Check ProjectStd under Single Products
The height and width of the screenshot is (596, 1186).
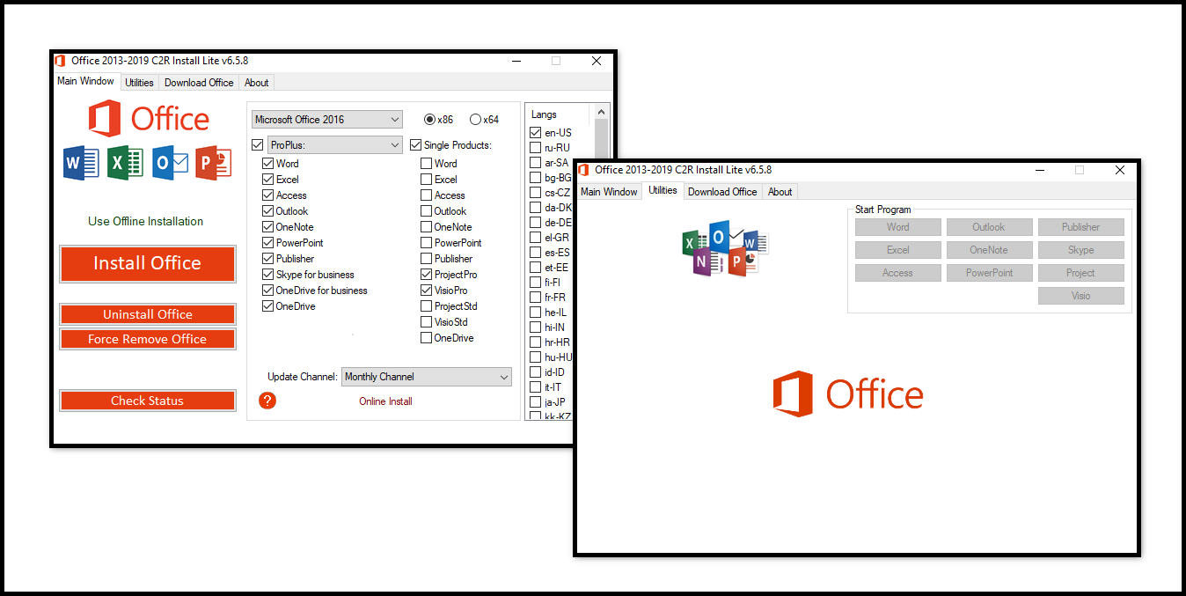[x=426, y=306]
